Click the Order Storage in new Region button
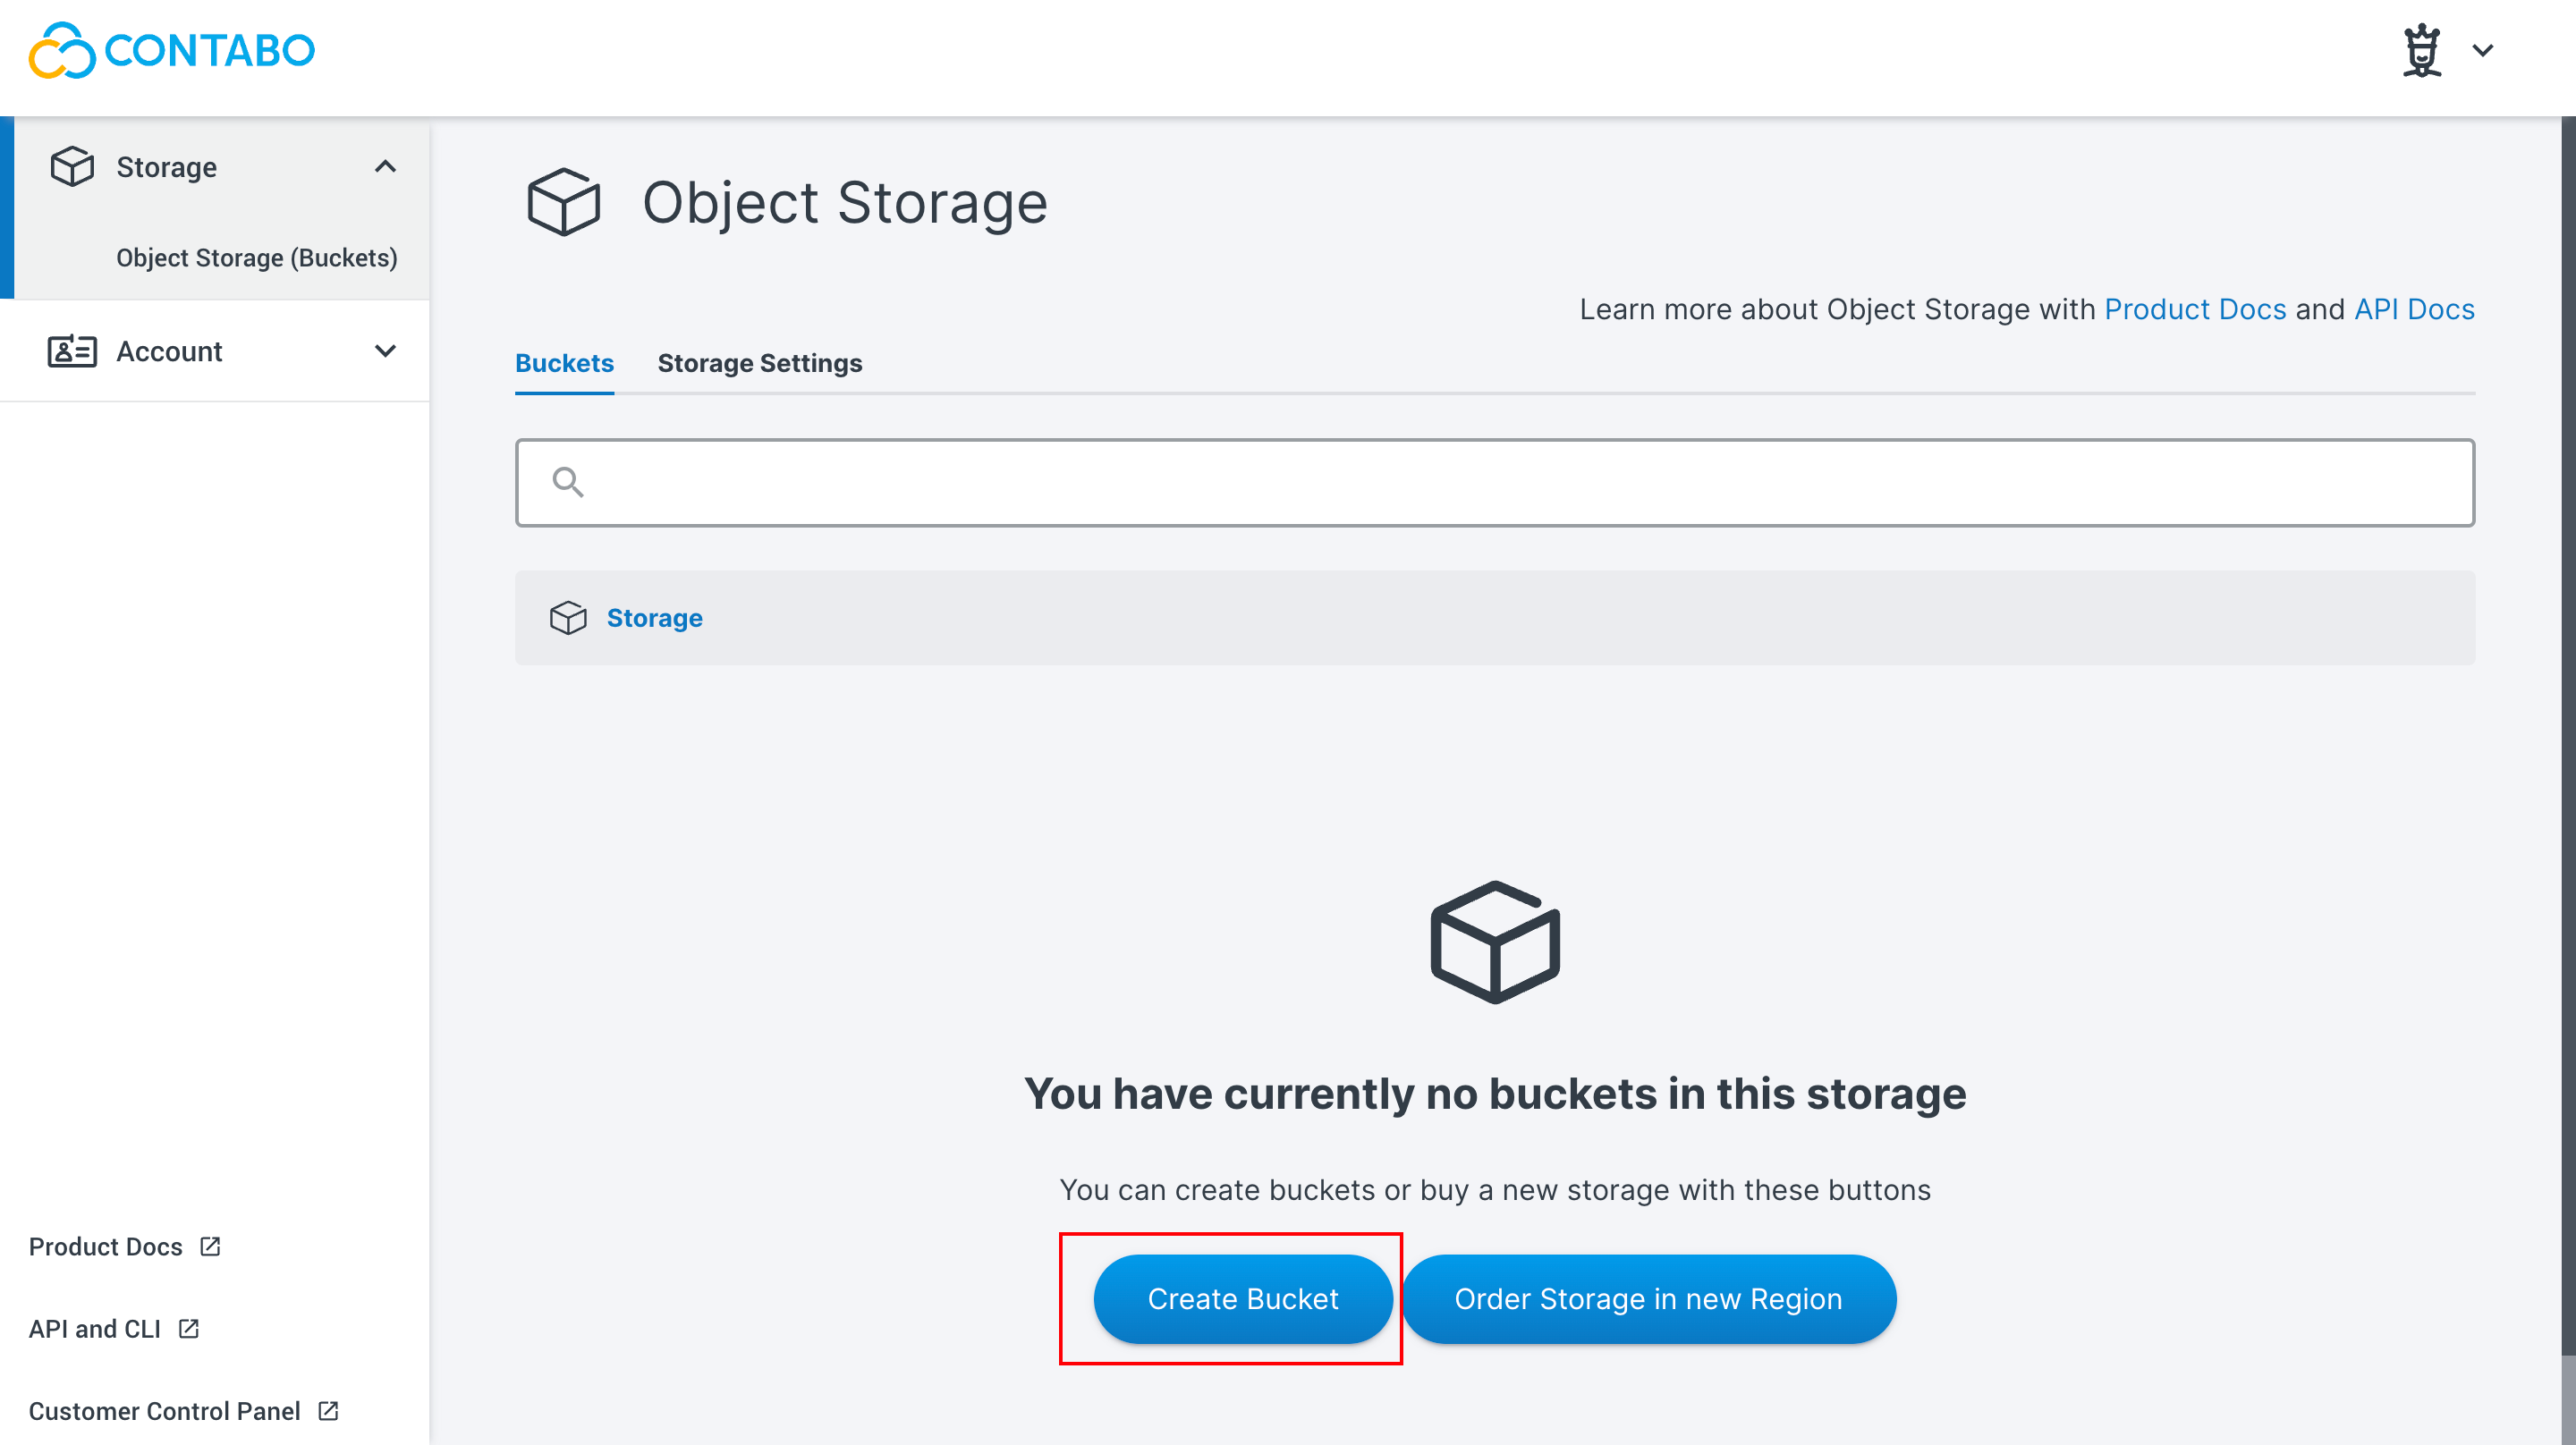Image resolution: width=2576 pixels, height=1445 pixels. coord(1649,1298)
